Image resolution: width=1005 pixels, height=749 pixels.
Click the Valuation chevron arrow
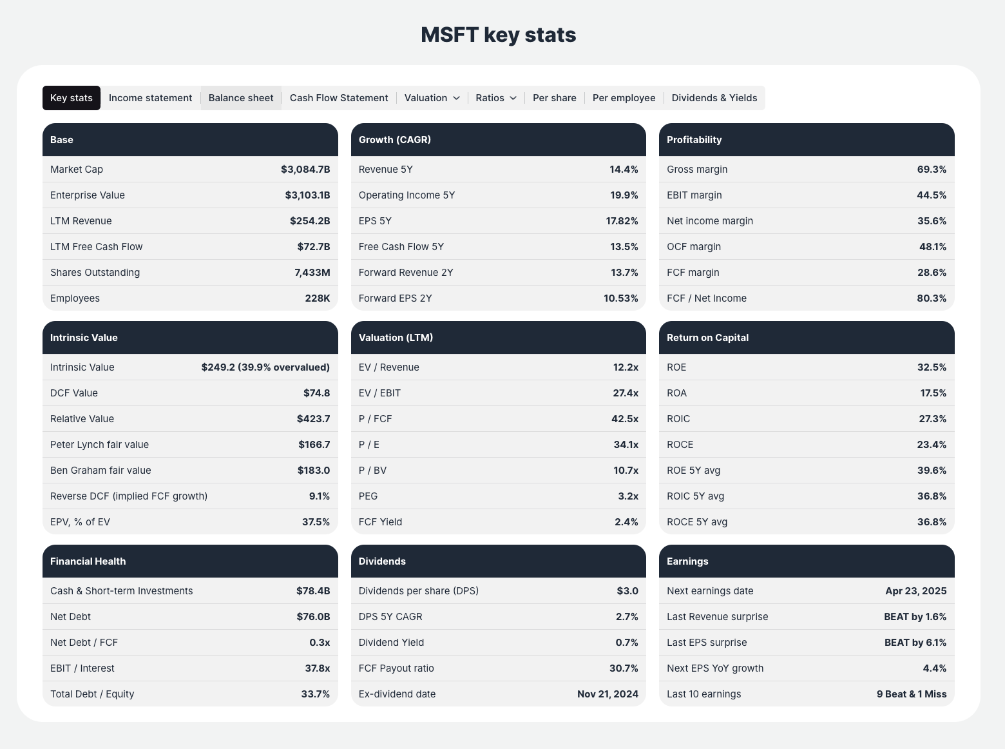click(457, 98)
